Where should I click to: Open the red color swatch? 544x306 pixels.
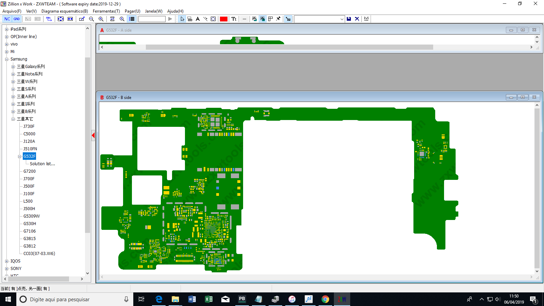click(x=223, y=19)
